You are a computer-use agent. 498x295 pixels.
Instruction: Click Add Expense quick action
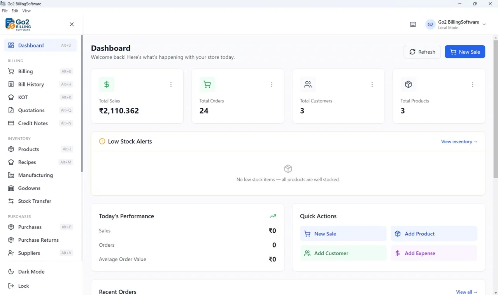(x=434, y=253)
